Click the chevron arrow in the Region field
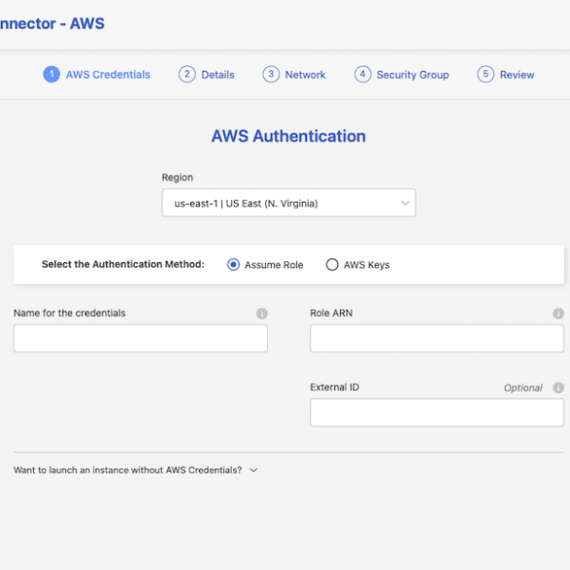Viewport: 570px width, 570px height. coord(405,204)
